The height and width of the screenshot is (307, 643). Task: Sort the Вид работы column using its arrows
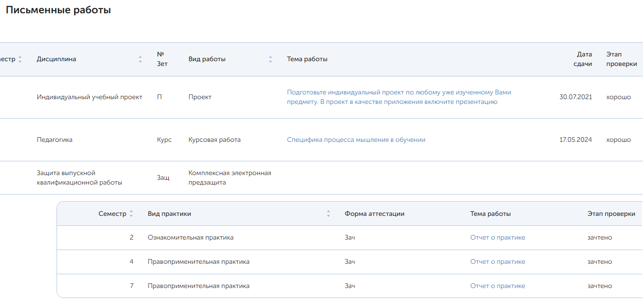coord(270,59)
